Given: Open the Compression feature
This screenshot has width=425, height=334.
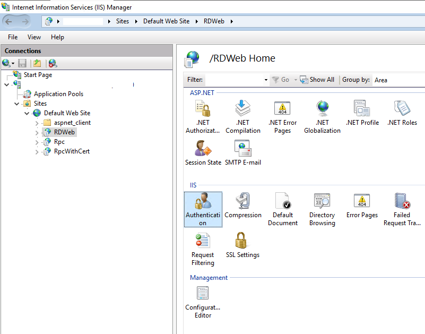Looking at the screenshot, I should (243, 205).
